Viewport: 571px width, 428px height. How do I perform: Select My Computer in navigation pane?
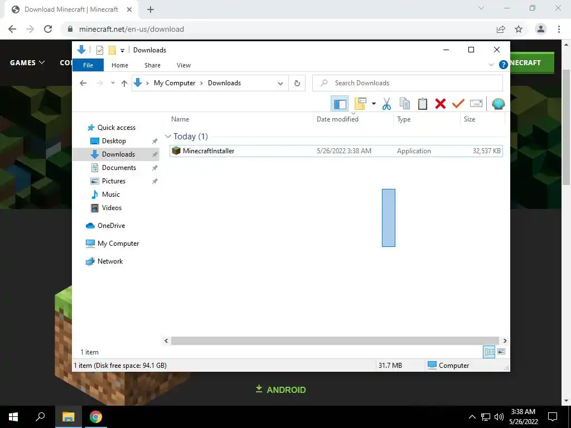point(118,244)
